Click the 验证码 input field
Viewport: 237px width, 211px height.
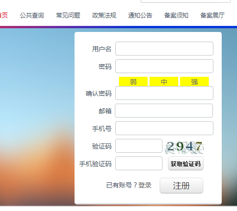(139, 146)
